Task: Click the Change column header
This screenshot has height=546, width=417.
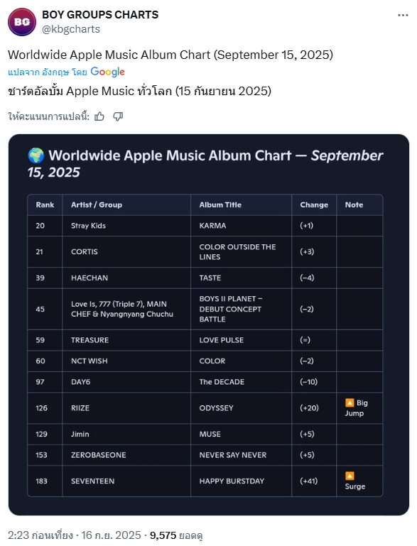Action: [314, 204]
